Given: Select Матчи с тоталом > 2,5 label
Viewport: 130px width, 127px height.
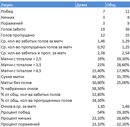Looking at the screenshot, I should click(21, 59).
